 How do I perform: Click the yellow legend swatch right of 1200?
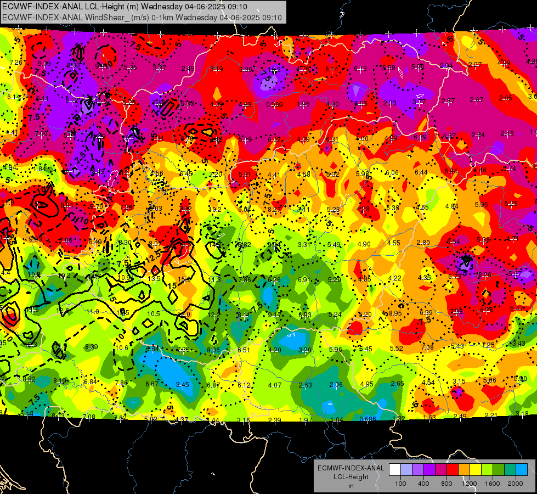pos(476,470)
